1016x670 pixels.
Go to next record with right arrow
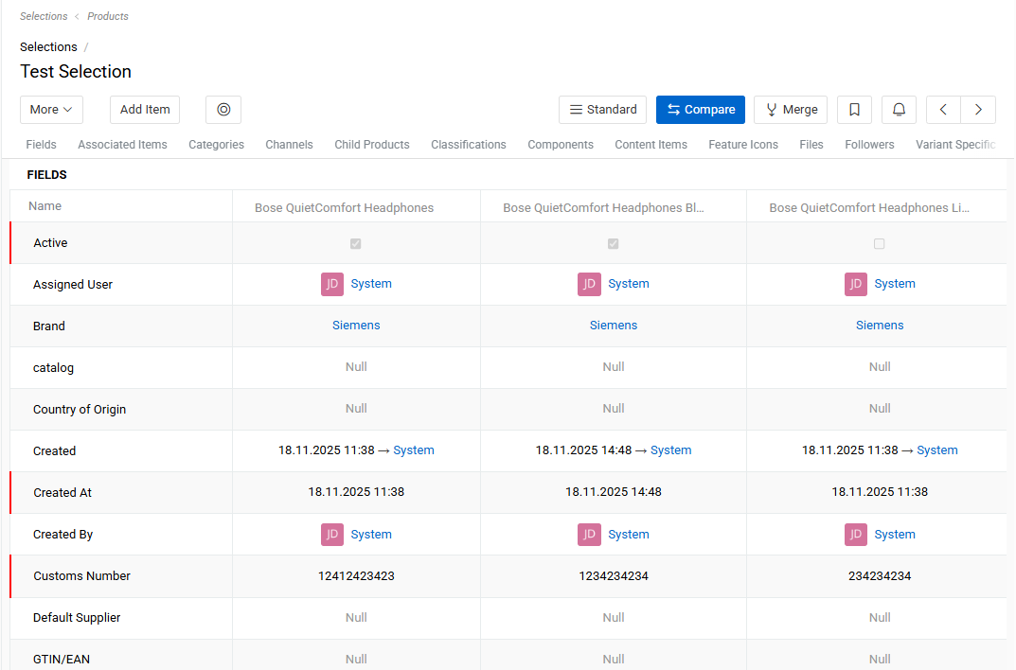point(978,110)
